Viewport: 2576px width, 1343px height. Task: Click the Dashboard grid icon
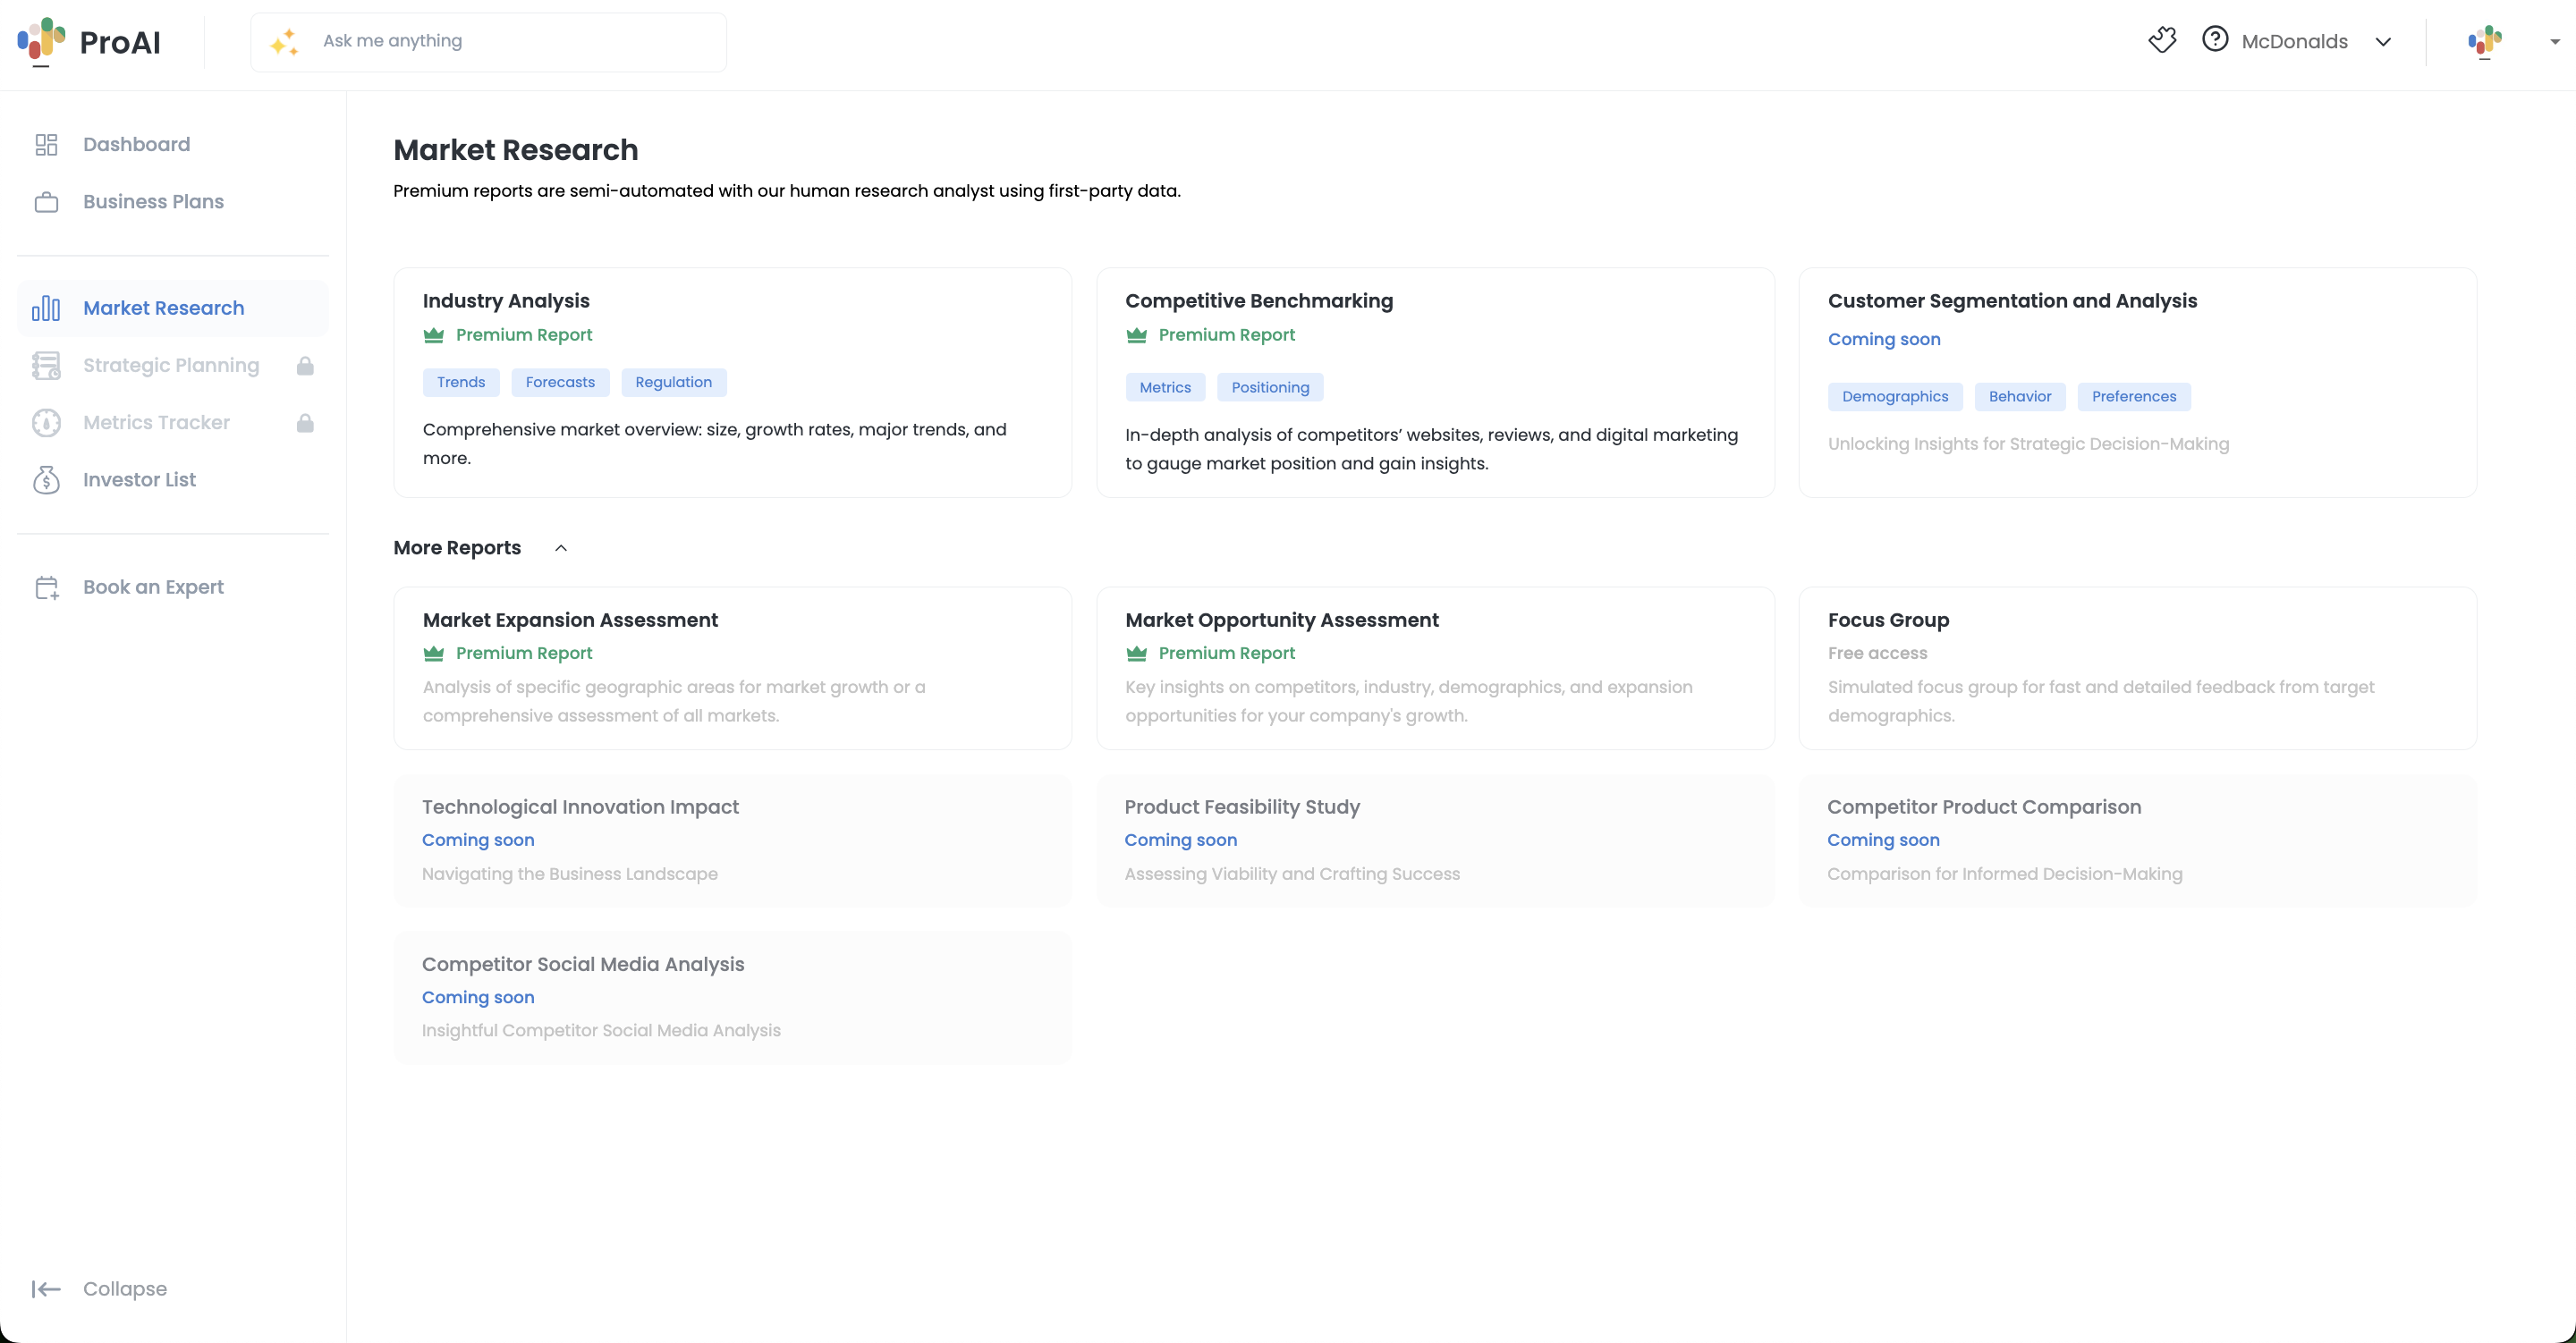[46, 145]
